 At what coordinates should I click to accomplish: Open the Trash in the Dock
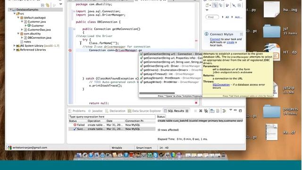223,155
